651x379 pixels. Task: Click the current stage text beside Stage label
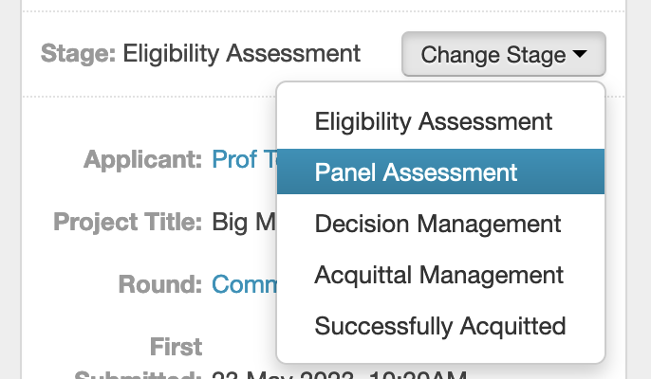click(242, 52)
